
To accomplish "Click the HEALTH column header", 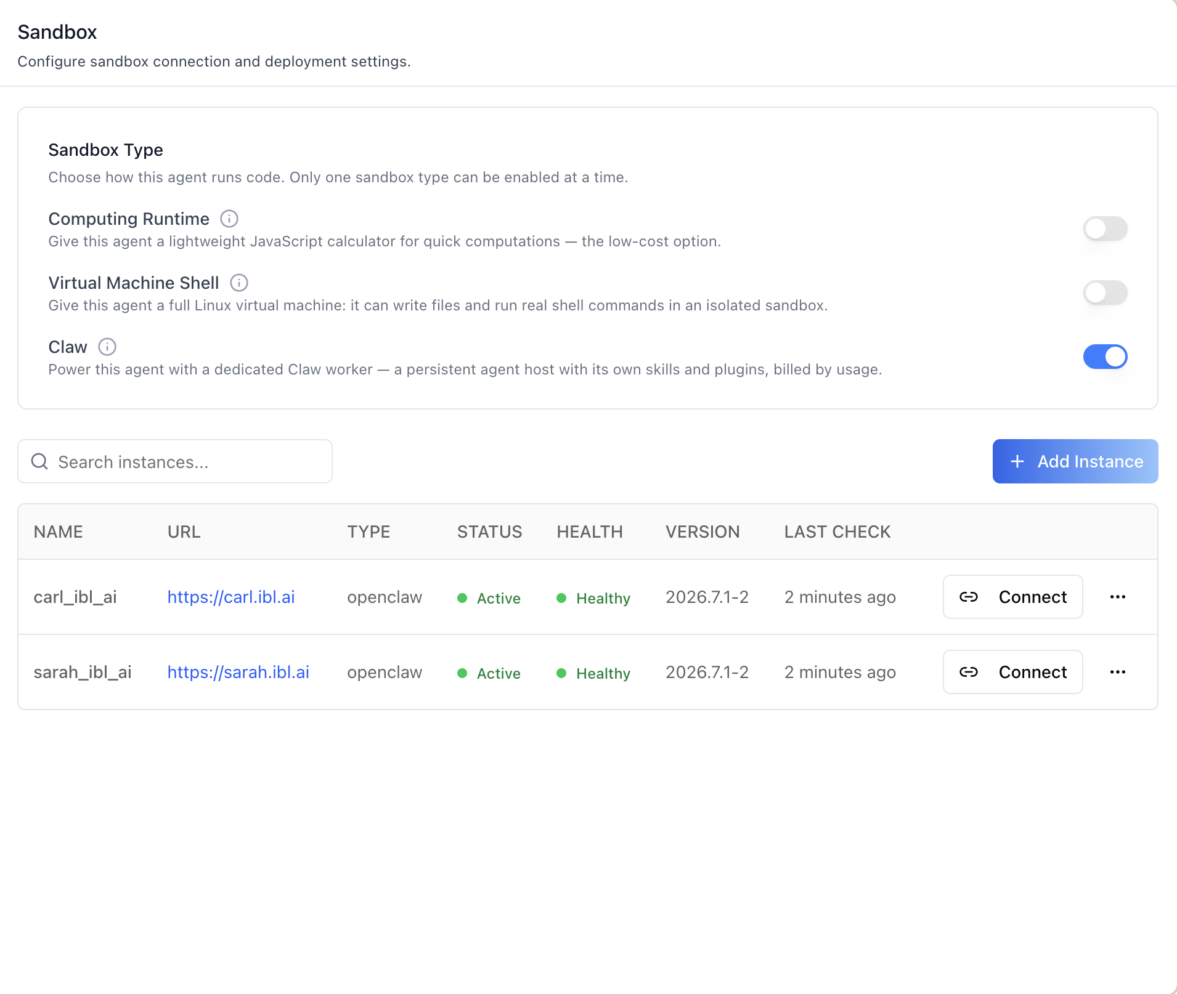I will click(590, 531).
